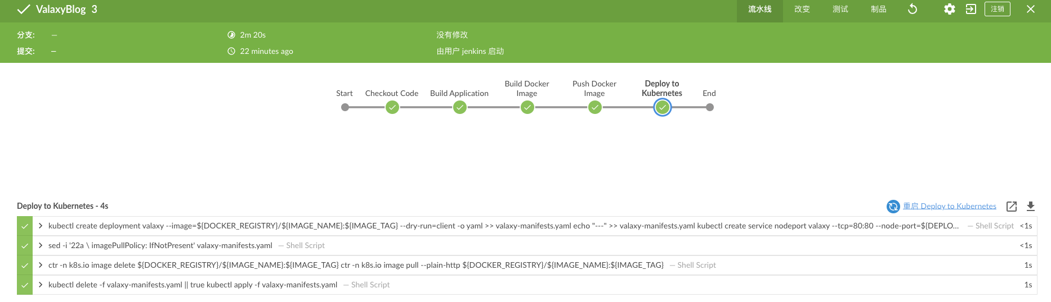Expand the kubectl delete manifests step
This screenshot has width=1051, height=302.
[x=41, y=285]
